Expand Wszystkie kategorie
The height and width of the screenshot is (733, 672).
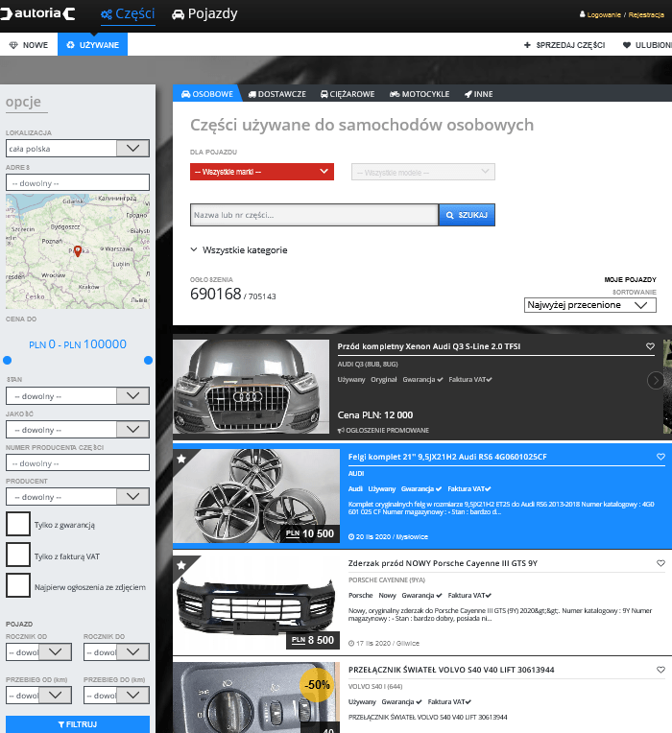(x=239, y=250)
